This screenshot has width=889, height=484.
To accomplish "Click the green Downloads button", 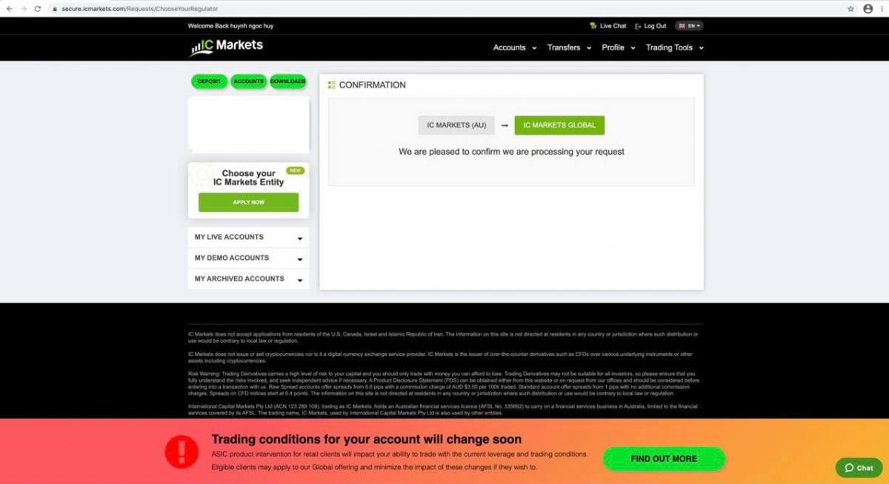I will (288, 81).
